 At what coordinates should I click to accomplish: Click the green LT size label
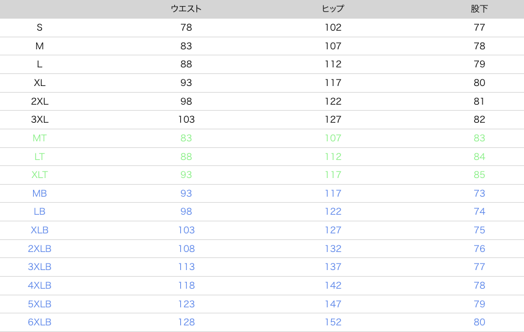click(x=40, y=157)
